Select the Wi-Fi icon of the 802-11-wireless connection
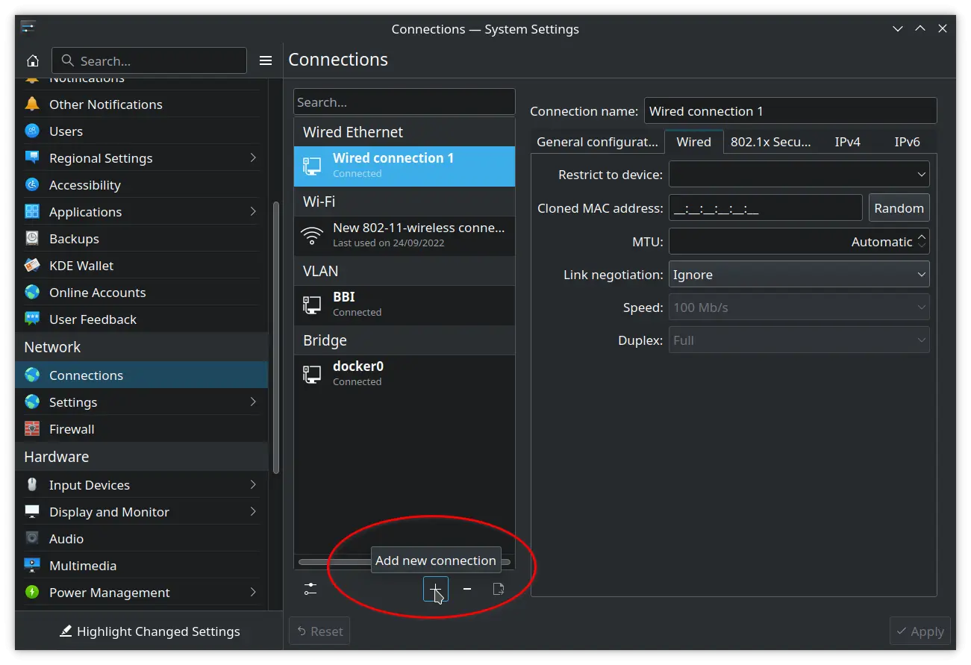Viewport: 971px width, 665px height. 312,235
